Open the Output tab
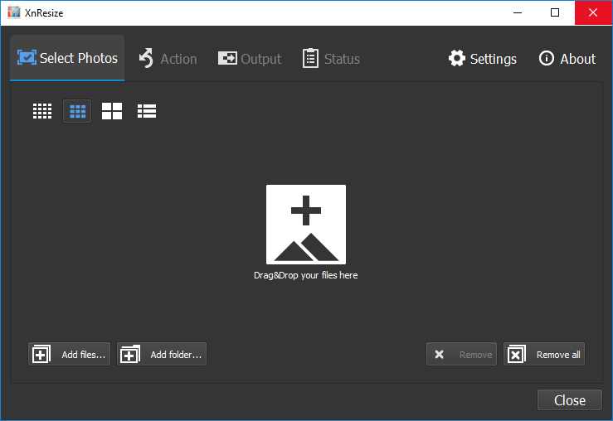The width and height of the screenshot is (613, 421). 250,59
